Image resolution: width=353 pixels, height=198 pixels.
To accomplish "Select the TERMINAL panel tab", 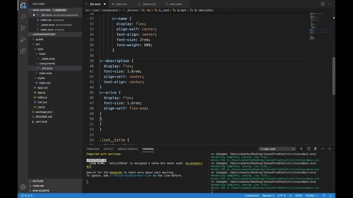I will click(x=148, y=149).
